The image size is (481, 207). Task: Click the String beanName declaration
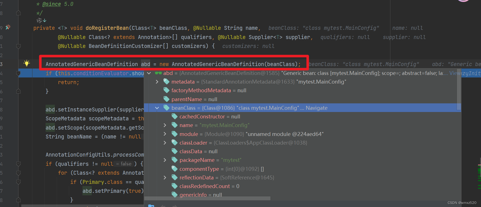coord(69,137)
